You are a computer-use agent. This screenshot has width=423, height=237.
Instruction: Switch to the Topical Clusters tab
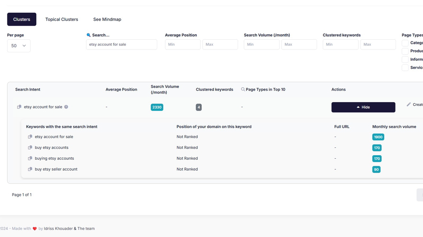[61, 19]
